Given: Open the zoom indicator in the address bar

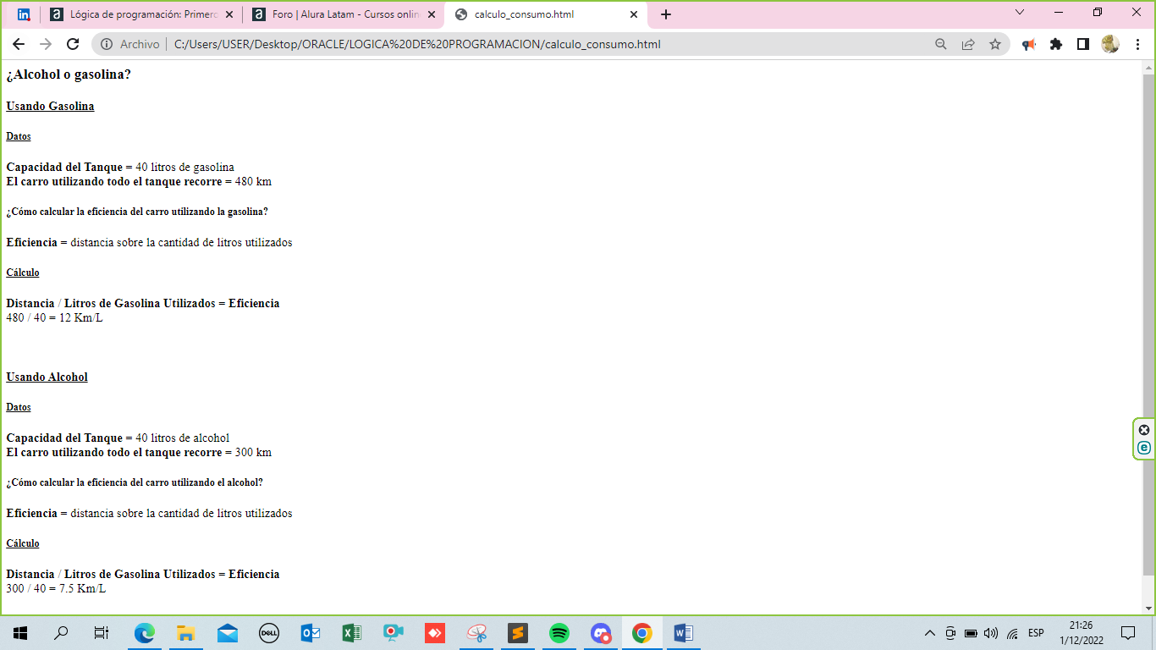Looking at the screenshot, I should (940, 44).
